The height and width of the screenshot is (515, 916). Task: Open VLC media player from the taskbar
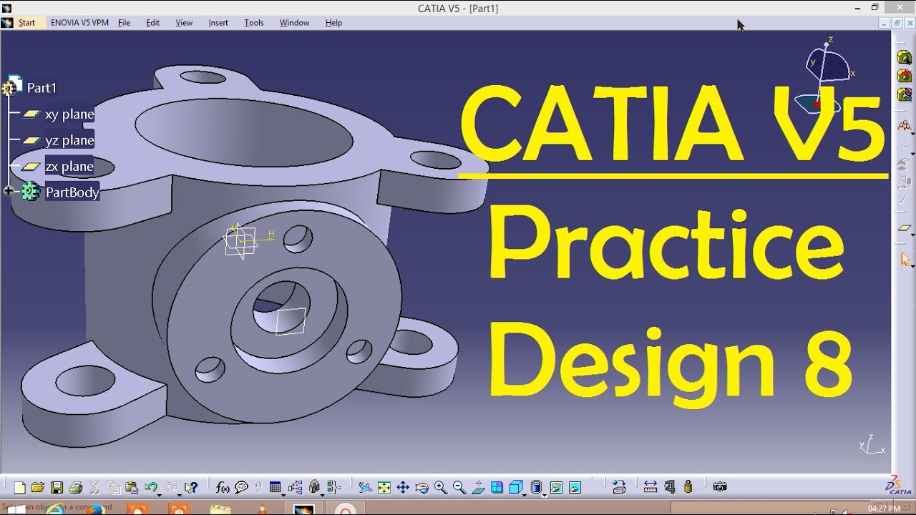[263, 510]
